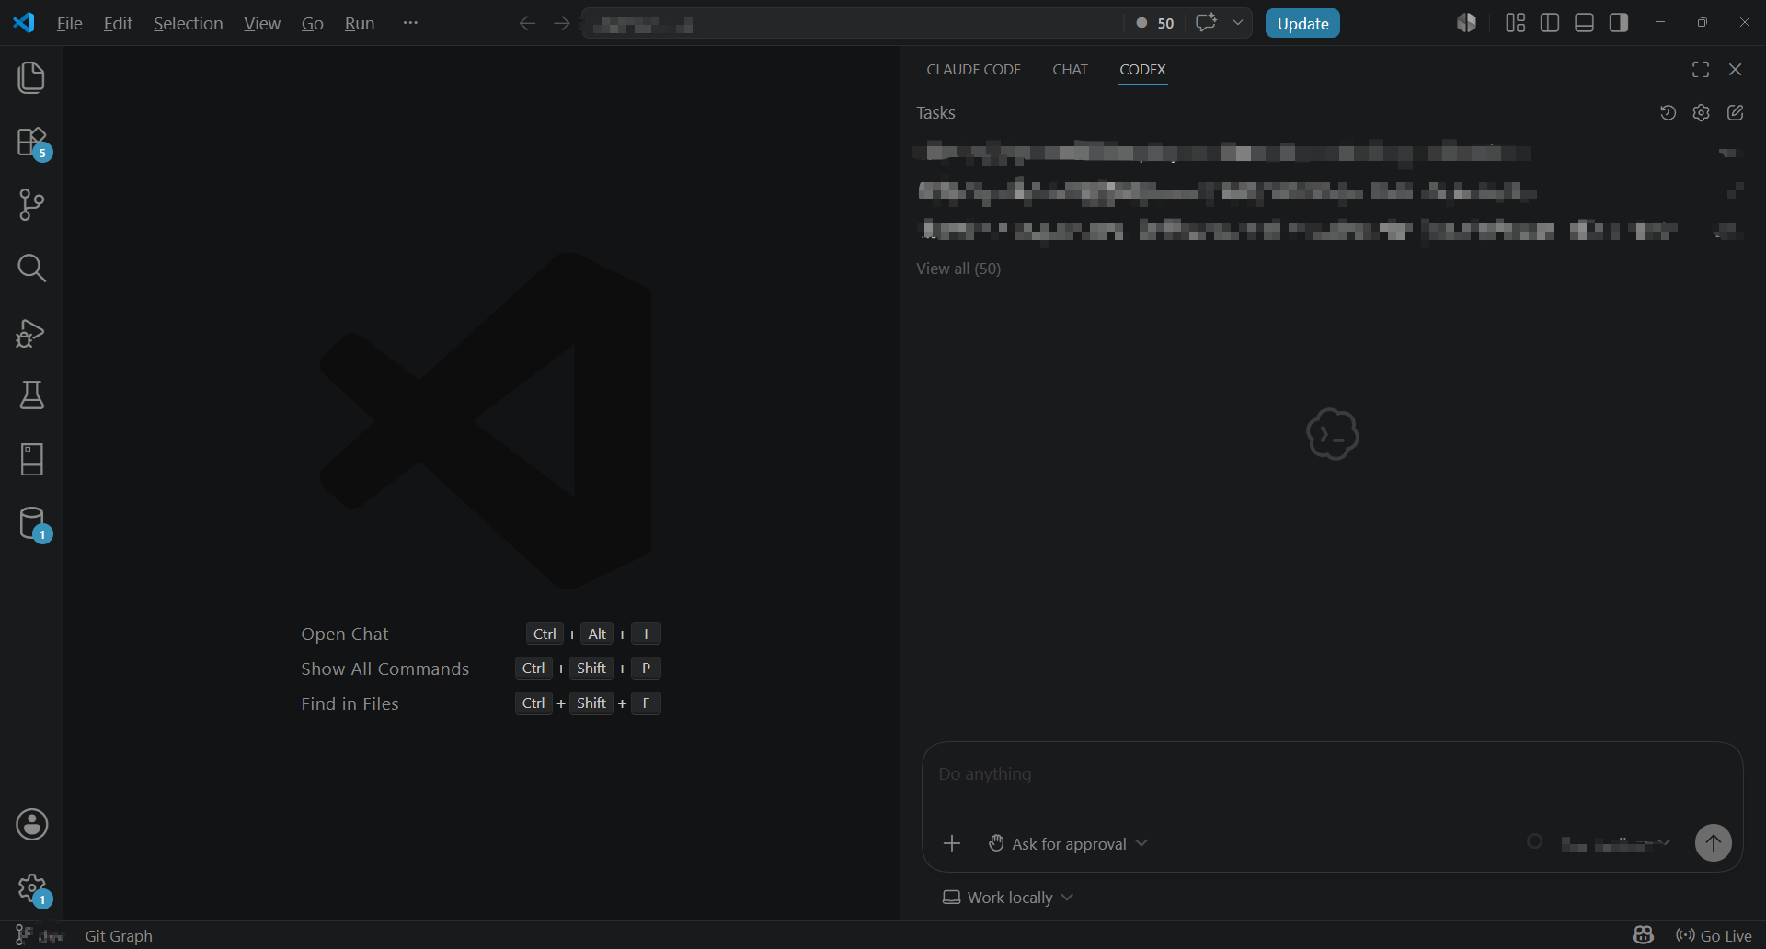The width and height of the screenshot is (1766, 949).
Task: Toggle the primary side bar
Action: pyautogui.click(x=1550, y=23)
